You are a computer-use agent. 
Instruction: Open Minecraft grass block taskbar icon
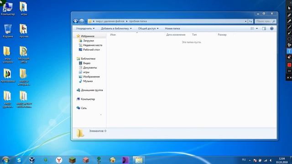tap(72, 160)
